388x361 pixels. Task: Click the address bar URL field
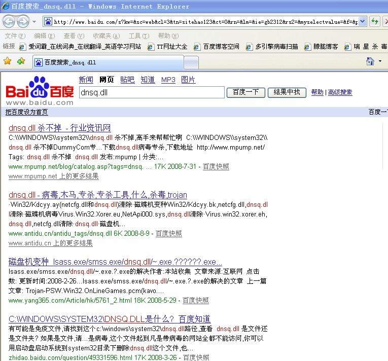tap(205, 22)
